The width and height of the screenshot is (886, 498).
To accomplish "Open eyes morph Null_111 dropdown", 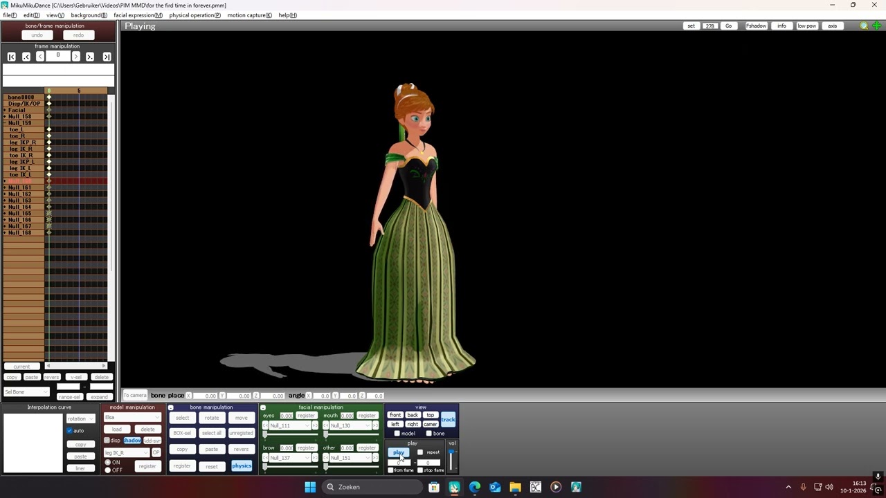I will [290, 425].
